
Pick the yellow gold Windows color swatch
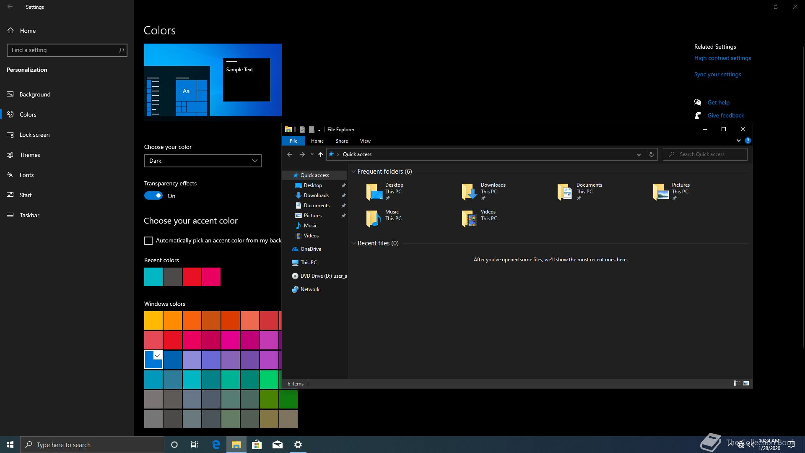(x=153, y=320)
